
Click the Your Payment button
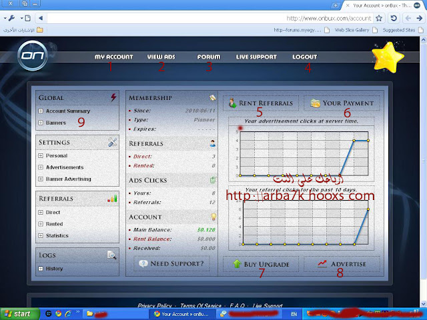tap(342, 103)
